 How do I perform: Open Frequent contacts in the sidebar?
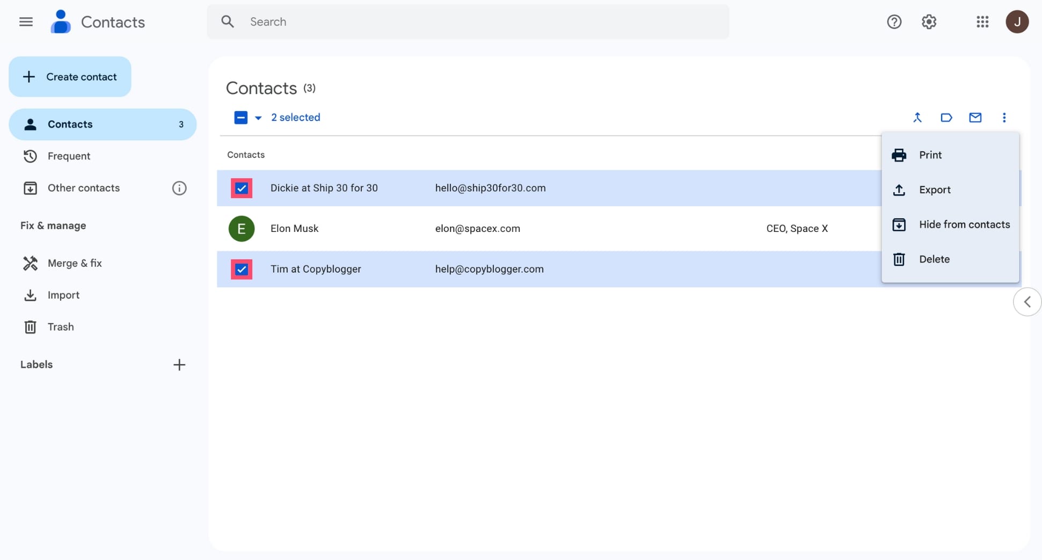point(103,156)
